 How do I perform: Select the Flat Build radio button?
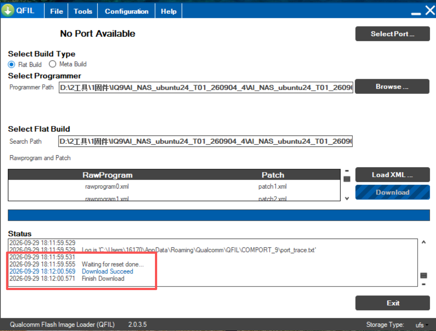[x=11, y=64]
